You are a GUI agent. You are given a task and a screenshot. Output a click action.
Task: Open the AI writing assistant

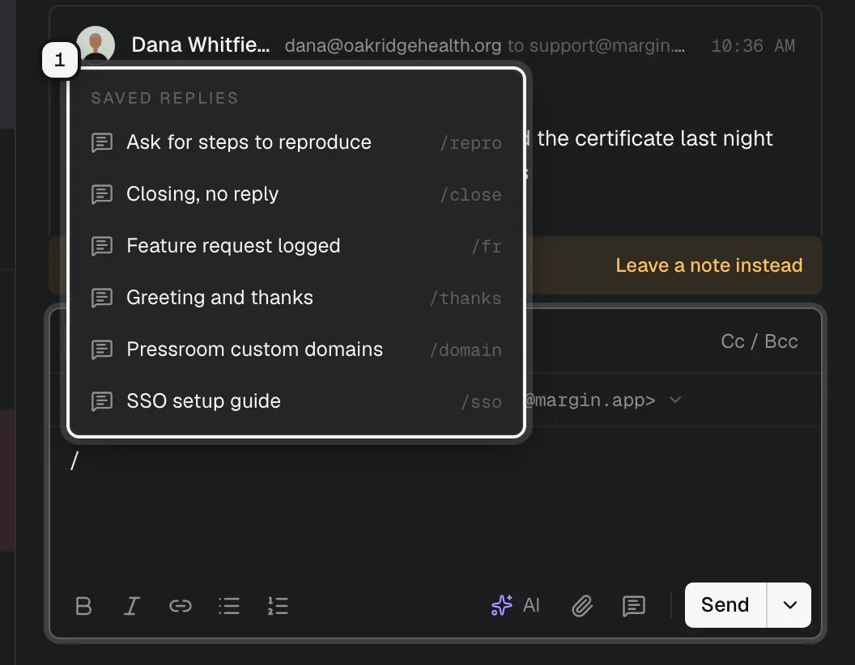click(x=515, y=605)
